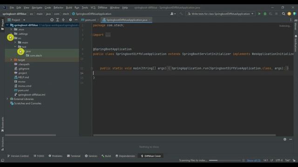Click the LF line separator status entry
The height and width of the screenshot is (167, 298).
[272, 161]
